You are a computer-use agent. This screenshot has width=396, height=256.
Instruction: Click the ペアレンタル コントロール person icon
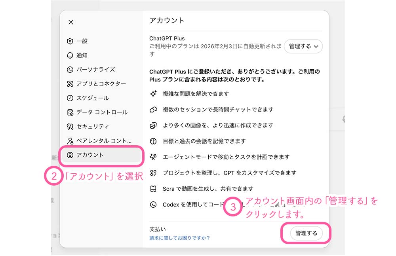click(70, 141)
